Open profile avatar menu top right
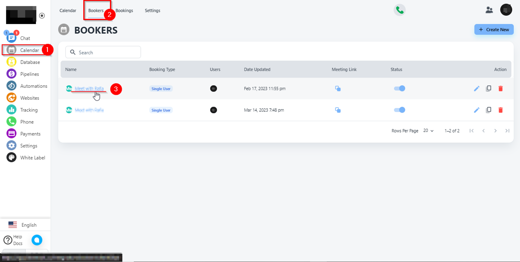520x262 pixels. (x=506, y=10)
